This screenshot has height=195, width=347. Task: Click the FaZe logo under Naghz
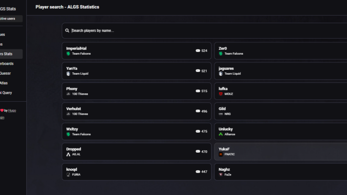(221, 175)
